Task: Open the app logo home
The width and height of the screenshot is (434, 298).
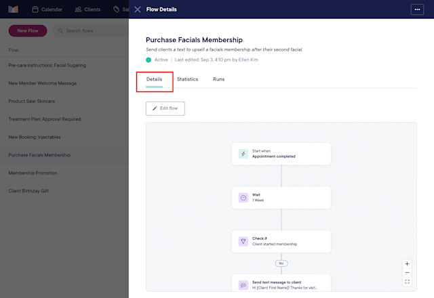Action: click(13, 9)
